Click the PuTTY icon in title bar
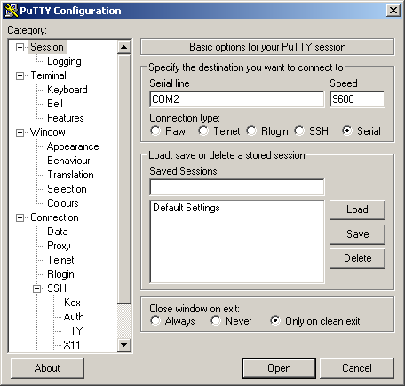Viewport: 405px width, 386px height. click(x=12, y=11)
